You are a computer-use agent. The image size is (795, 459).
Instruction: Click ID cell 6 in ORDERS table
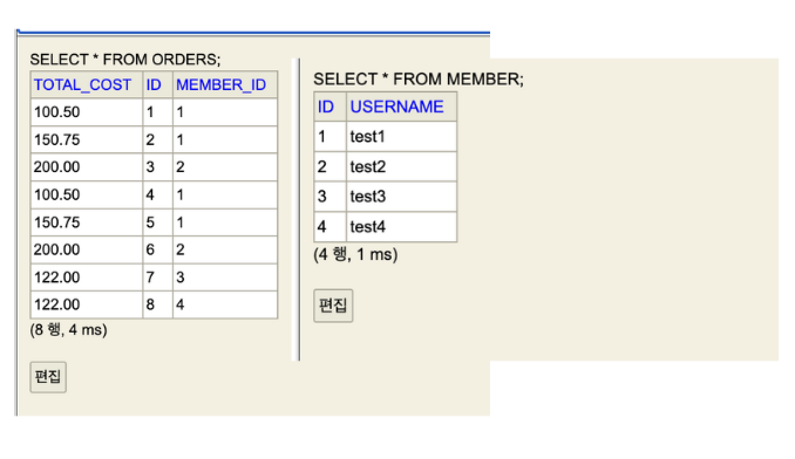(151, 249)
